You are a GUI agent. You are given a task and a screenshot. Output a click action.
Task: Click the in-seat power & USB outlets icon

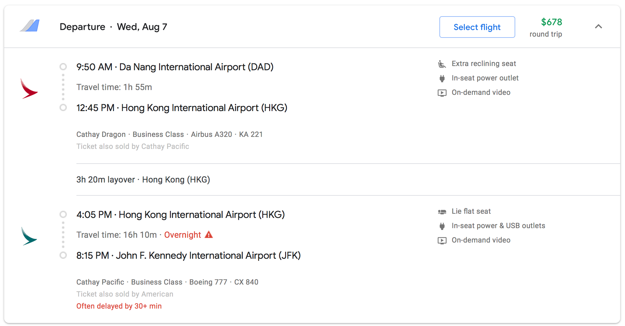pos(442,226)
